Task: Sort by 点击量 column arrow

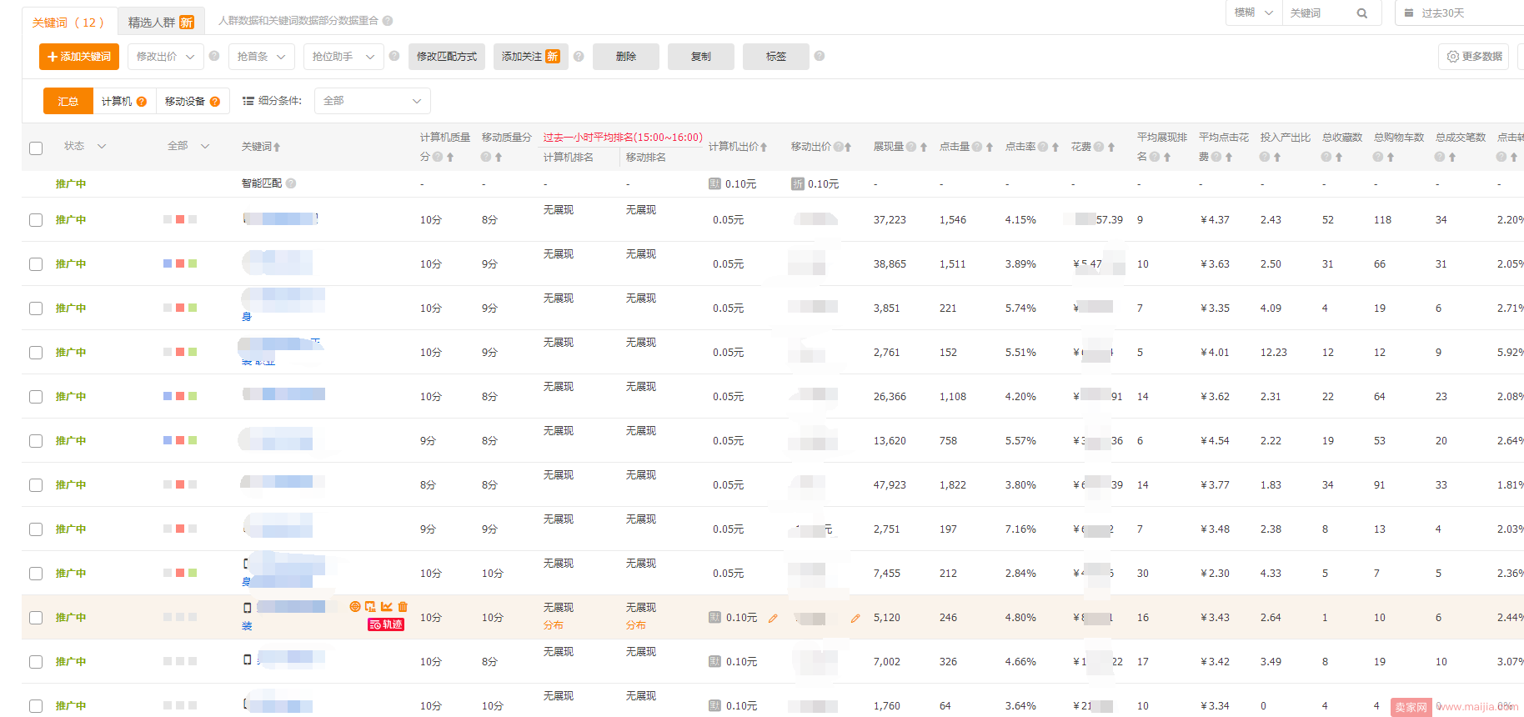Action: pyautogui.click(x=990, y=147)
